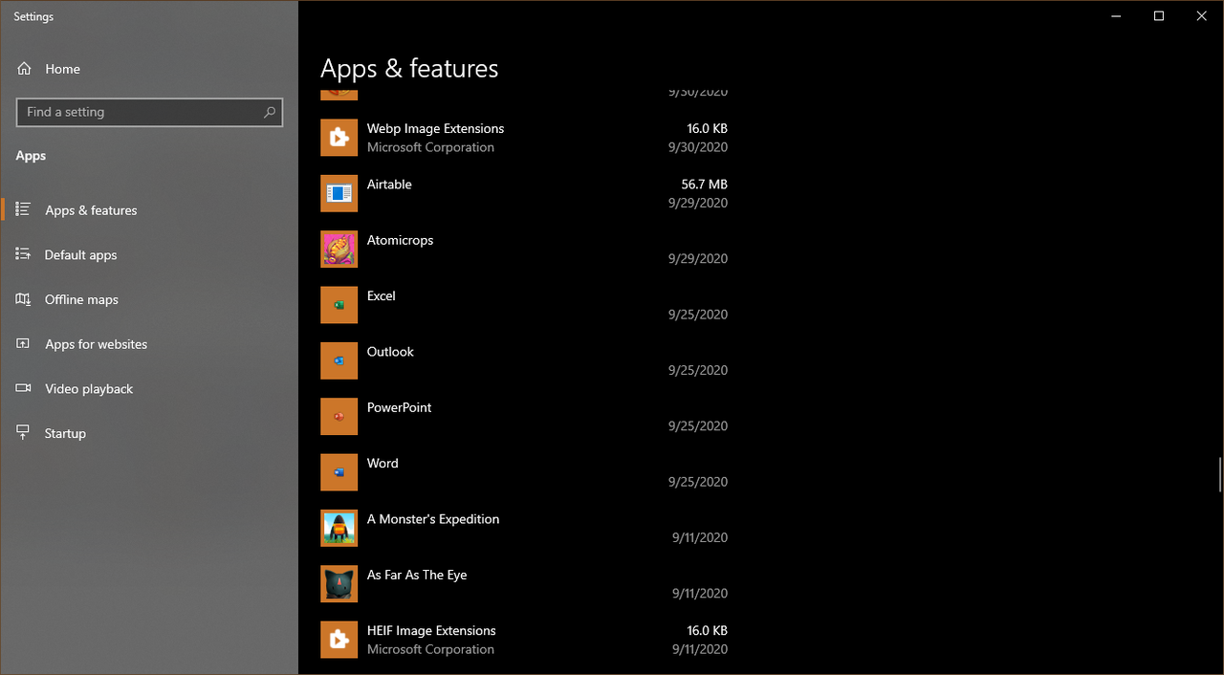Image resolution: width=1224 pixels, height=675 pixels.
Task: Maximize the Settings window
Action: pos(1159,16)
